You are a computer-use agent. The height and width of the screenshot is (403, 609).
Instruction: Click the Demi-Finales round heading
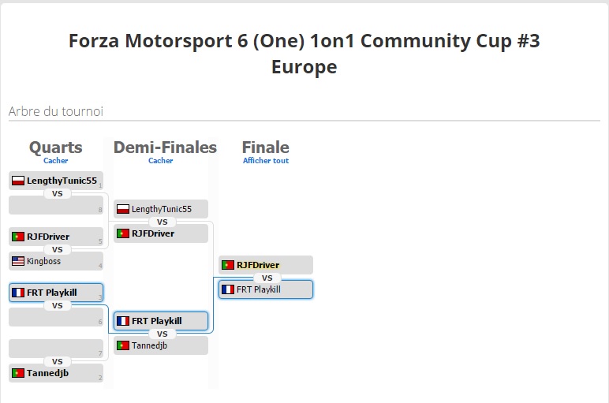(165, 147)
